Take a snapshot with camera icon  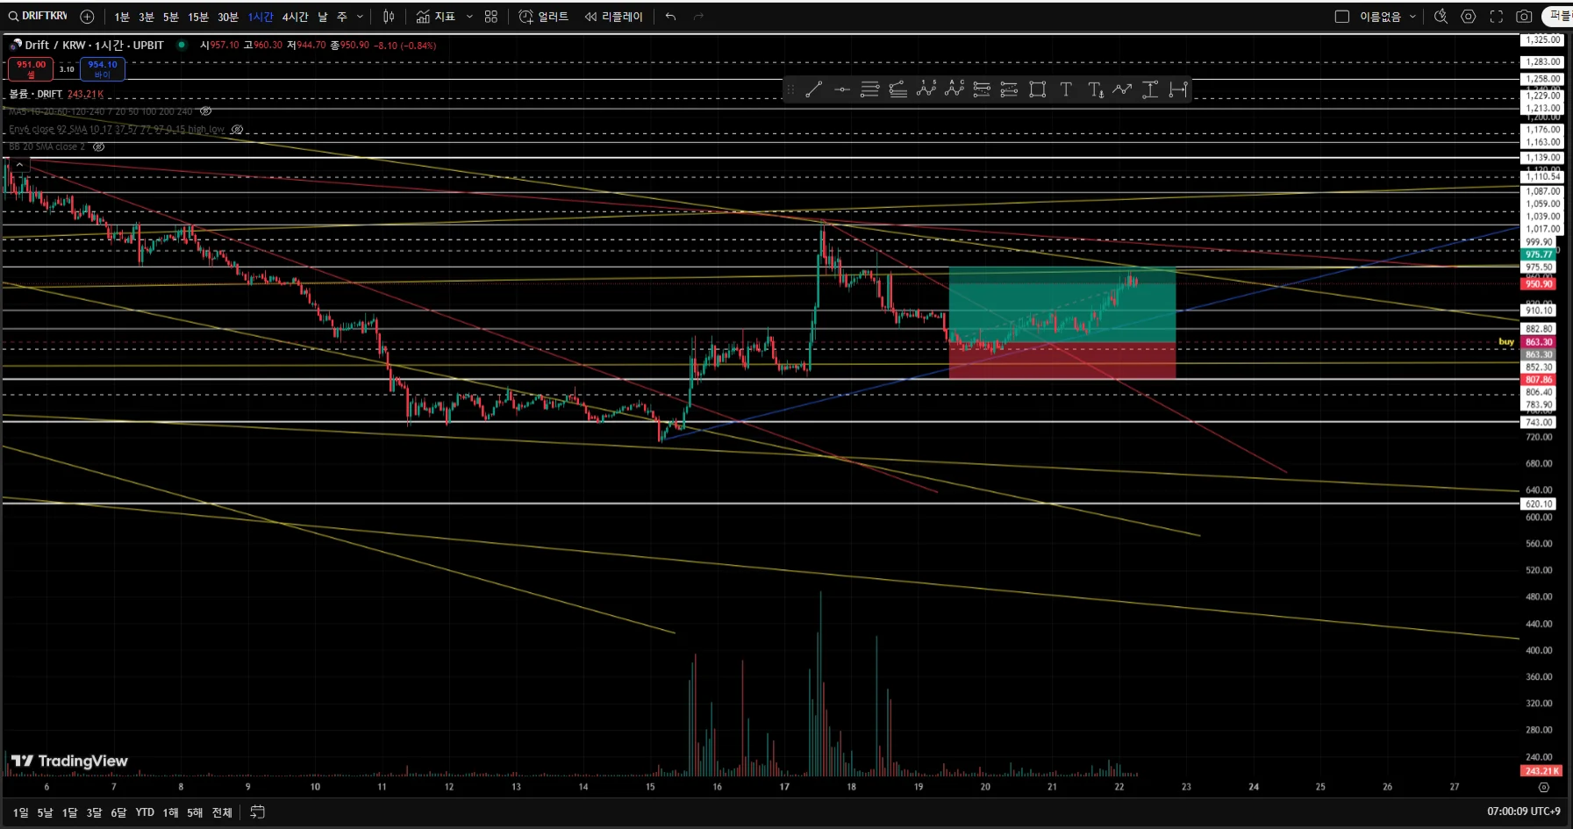[x=1525, y=16]
